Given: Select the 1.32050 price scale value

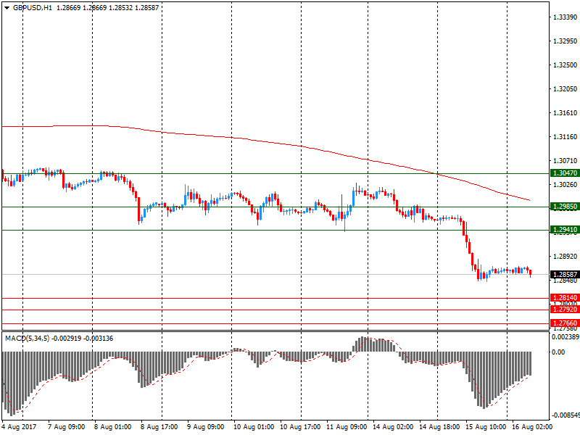Looking at the screenshot, I should [565, 88].
